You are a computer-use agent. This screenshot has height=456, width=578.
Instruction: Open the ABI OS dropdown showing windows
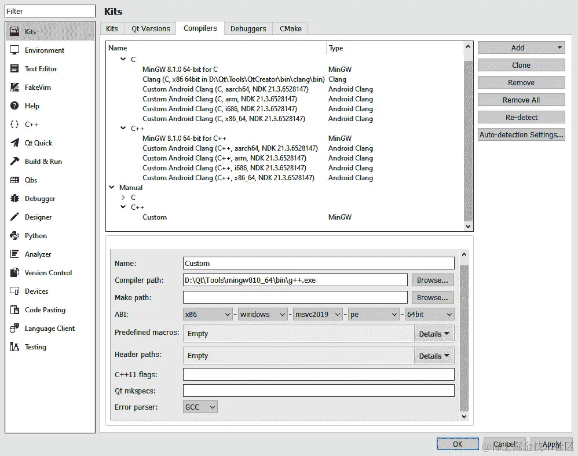[262, 314]
